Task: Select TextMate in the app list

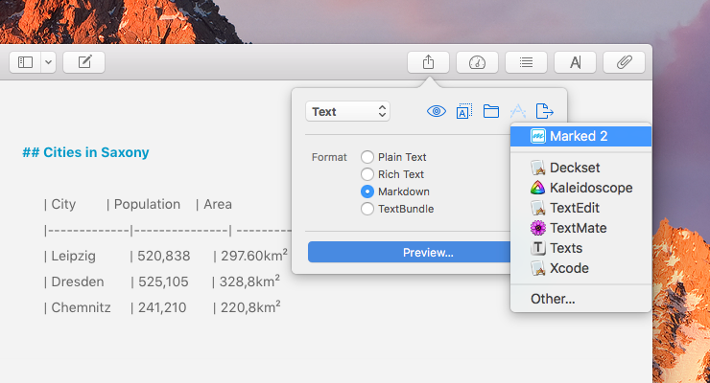Action: (579, 228)
